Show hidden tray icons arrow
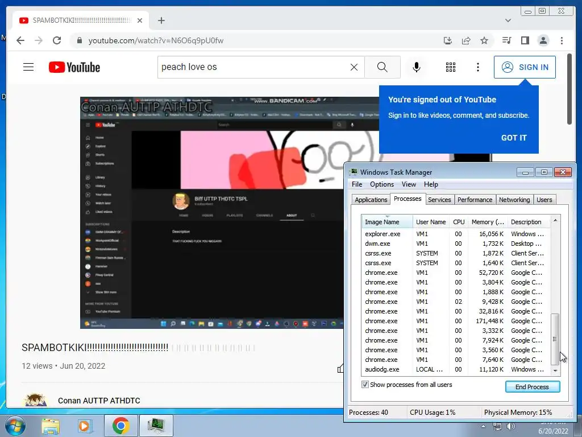 coord(483,427)
